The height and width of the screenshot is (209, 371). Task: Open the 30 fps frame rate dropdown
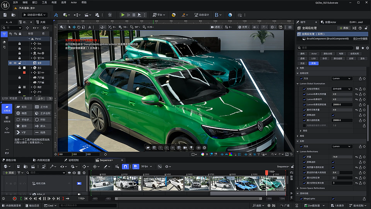pos(146,167)
